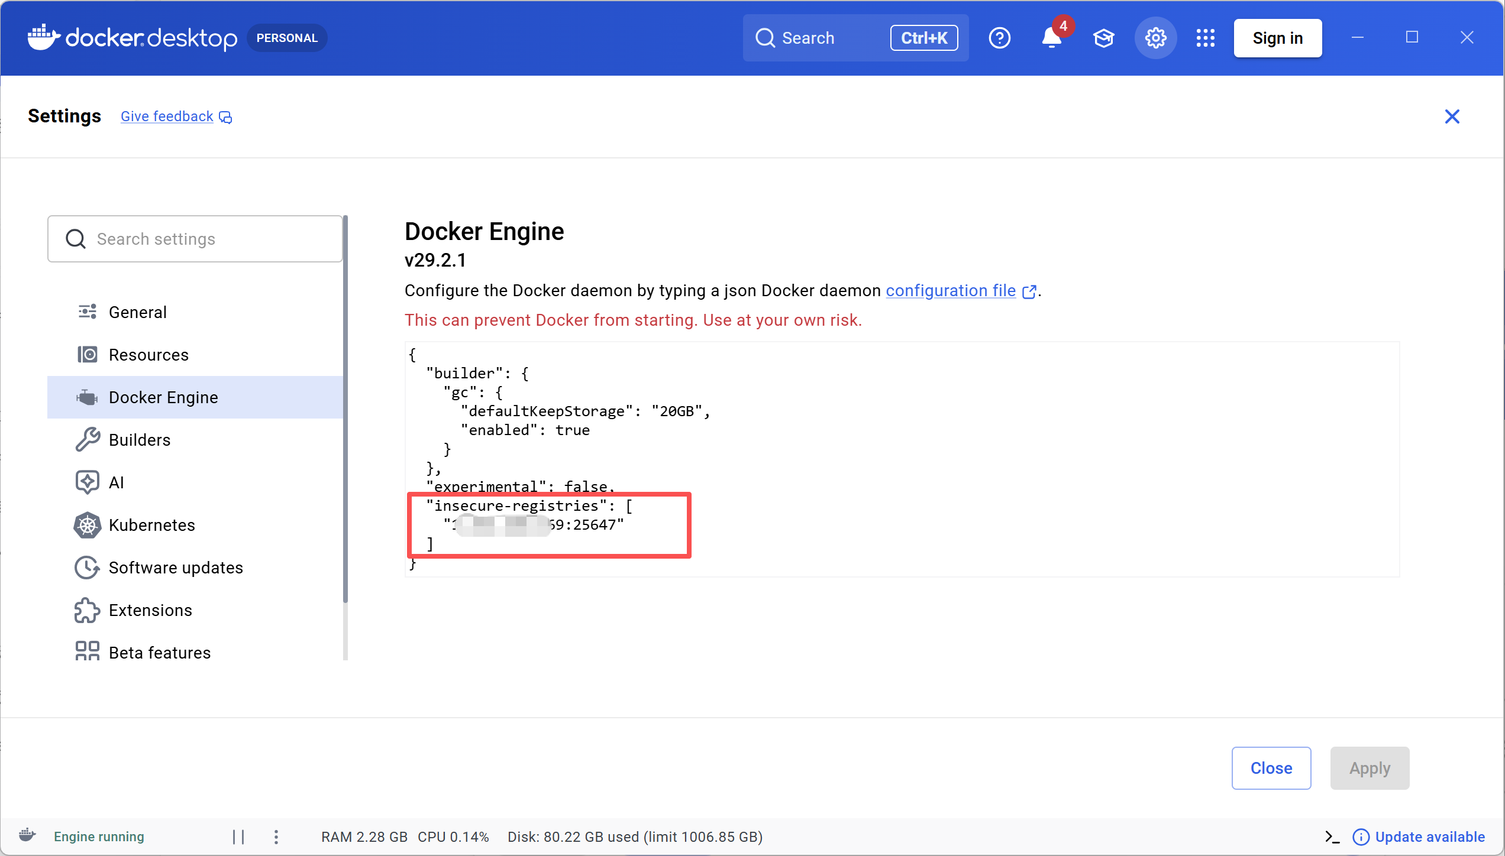
Task: Click the Sign in button
Action: 1277,38
